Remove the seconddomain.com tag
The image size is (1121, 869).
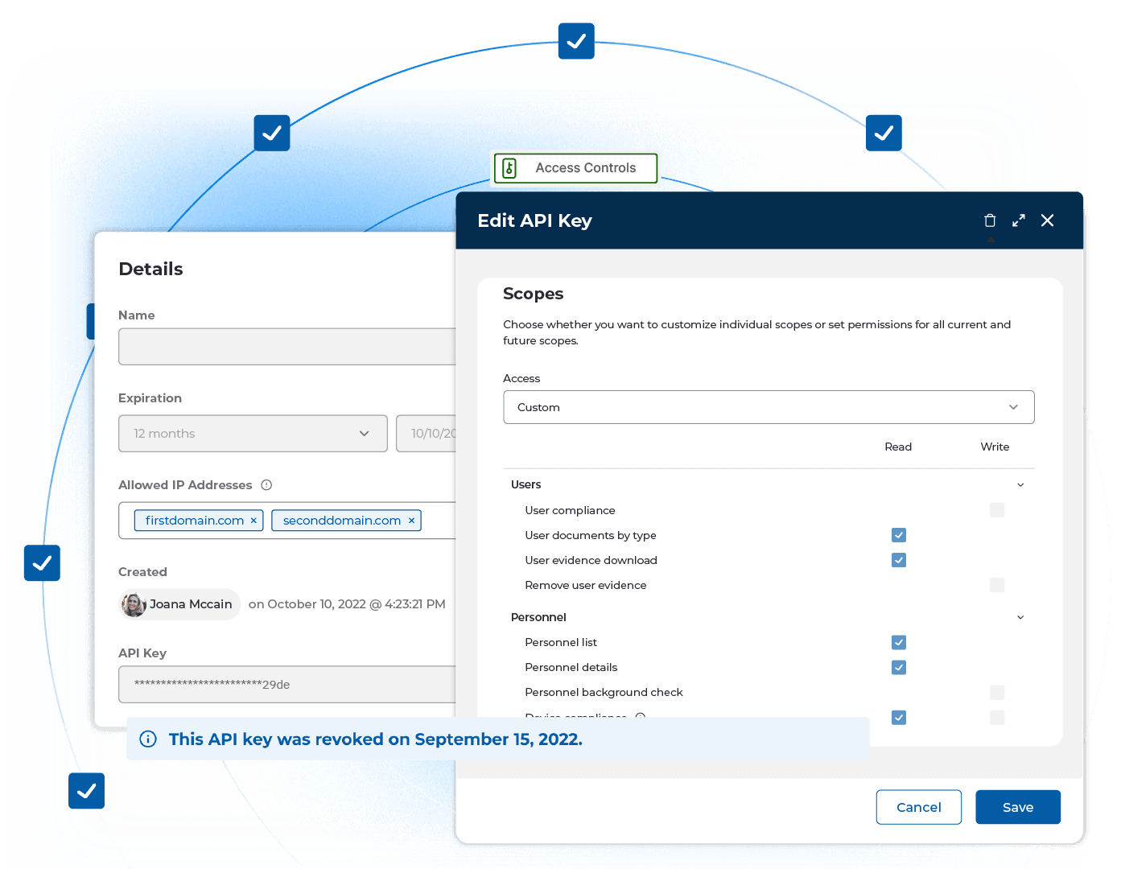click(411, 521)
